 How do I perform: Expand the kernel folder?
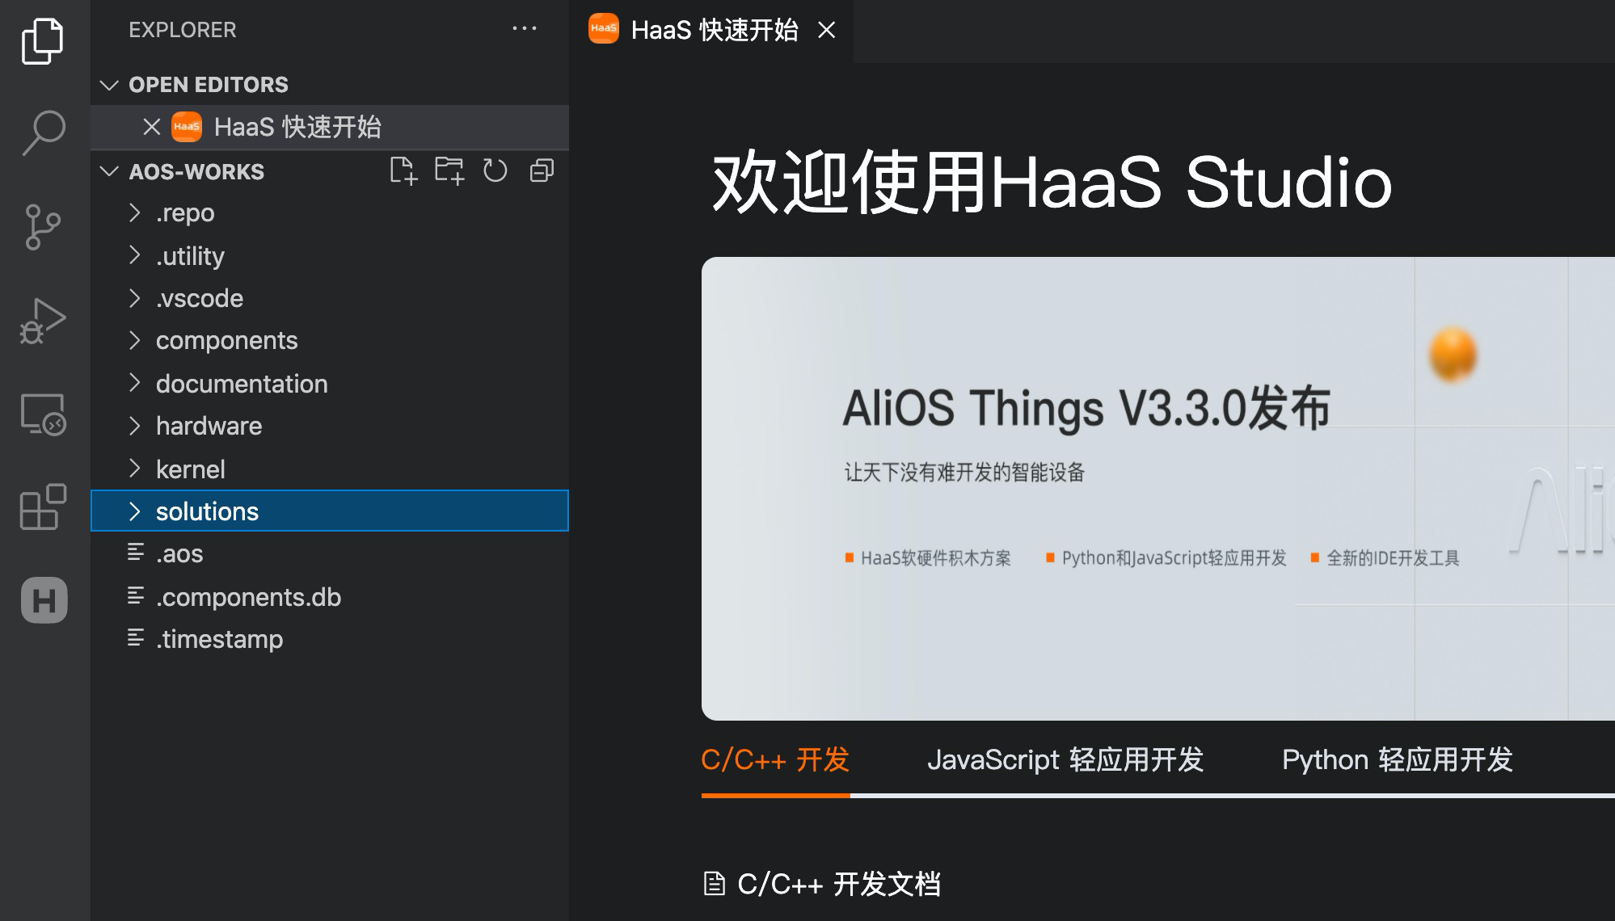(190, 469)
